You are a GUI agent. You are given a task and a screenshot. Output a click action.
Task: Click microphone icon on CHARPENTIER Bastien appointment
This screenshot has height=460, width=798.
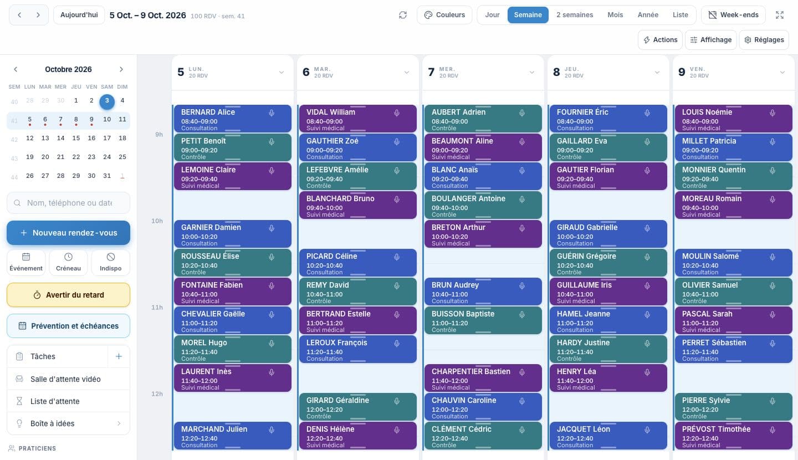pos(522,372)
